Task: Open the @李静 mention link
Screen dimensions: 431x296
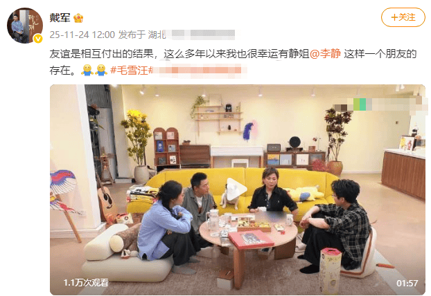Action: click(x=325, y=54)
